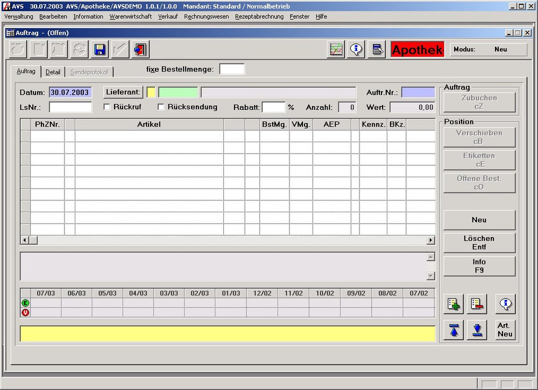Screen dimensions: 538x390
Task: Click the remove position icon with red minus
Action: pos(477,304)
